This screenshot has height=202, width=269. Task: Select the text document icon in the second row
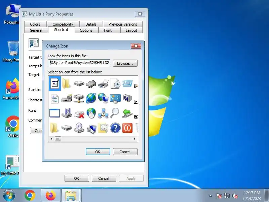pyautogui.click(x=55, y=99)
